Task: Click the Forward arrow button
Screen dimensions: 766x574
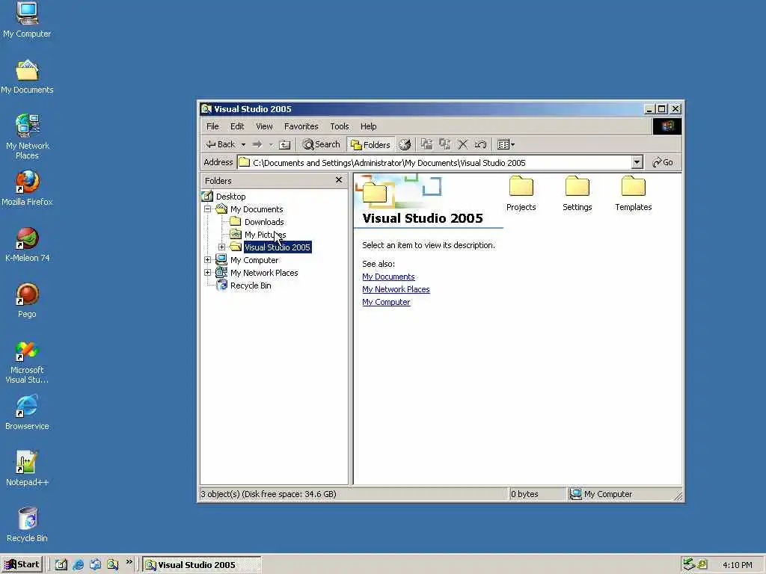Action: coord(257,144)
